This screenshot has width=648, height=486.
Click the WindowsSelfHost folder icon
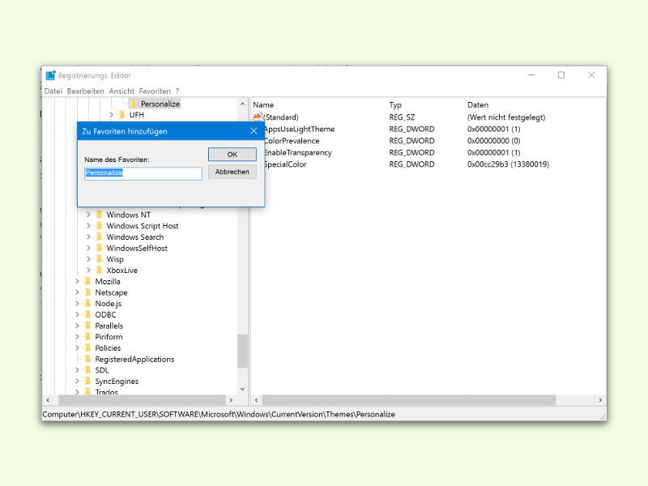tap(99, 248)
